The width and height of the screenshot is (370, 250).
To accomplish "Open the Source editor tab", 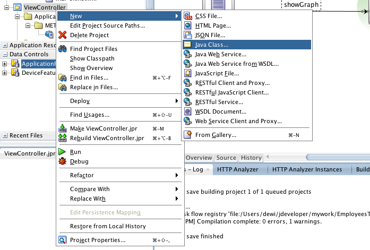I will (x=226, y=158).
